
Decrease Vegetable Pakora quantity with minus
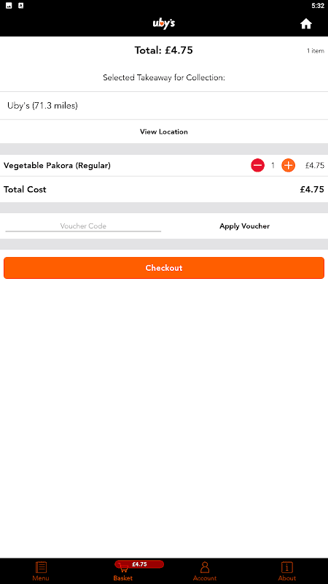tap(257, 166)
